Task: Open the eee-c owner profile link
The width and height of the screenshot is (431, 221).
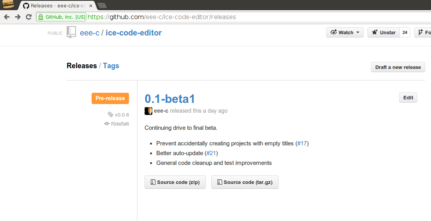Action: pos(90,33)
